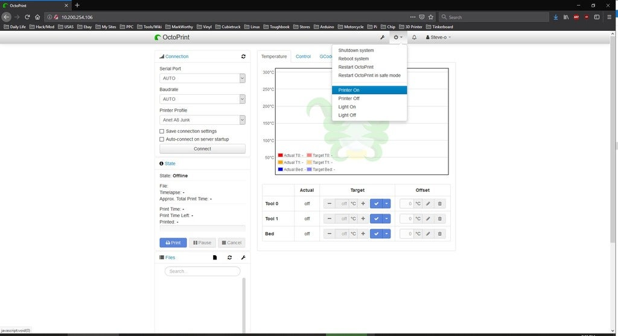Refresh serial ports in Connection panel
618x336 pixels.
coord(243,57)
